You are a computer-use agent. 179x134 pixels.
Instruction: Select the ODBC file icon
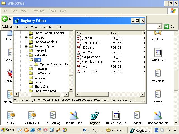[x=11, y=115]
